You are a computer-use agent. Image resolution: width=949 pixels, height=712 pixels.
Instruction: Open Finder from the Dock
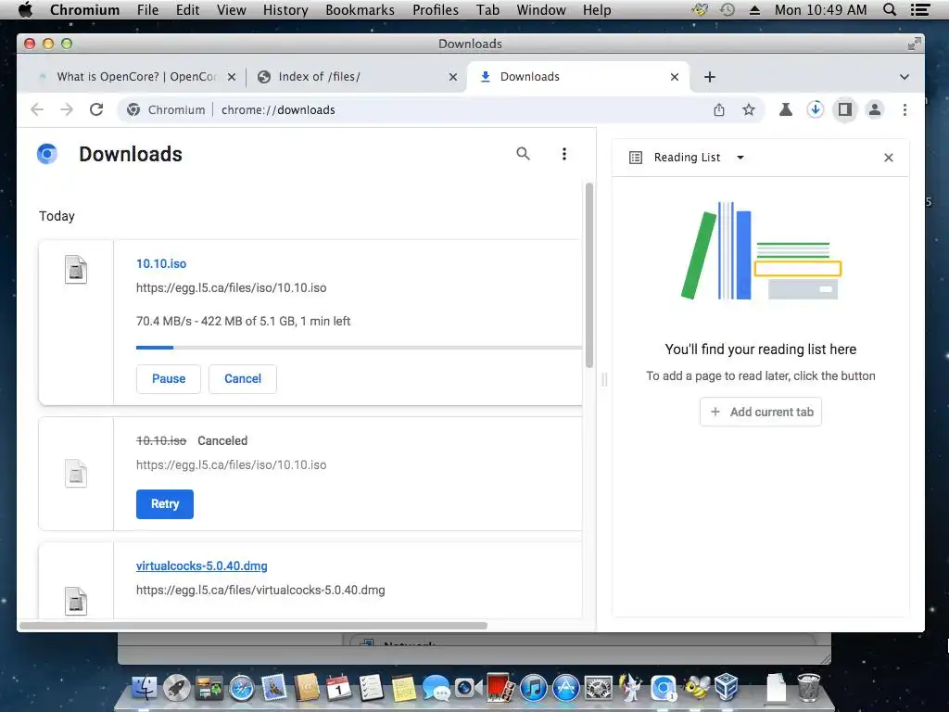tap(144, 688)
